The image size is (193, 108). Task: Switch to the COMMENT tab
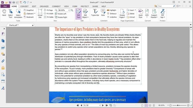(56, 6)
